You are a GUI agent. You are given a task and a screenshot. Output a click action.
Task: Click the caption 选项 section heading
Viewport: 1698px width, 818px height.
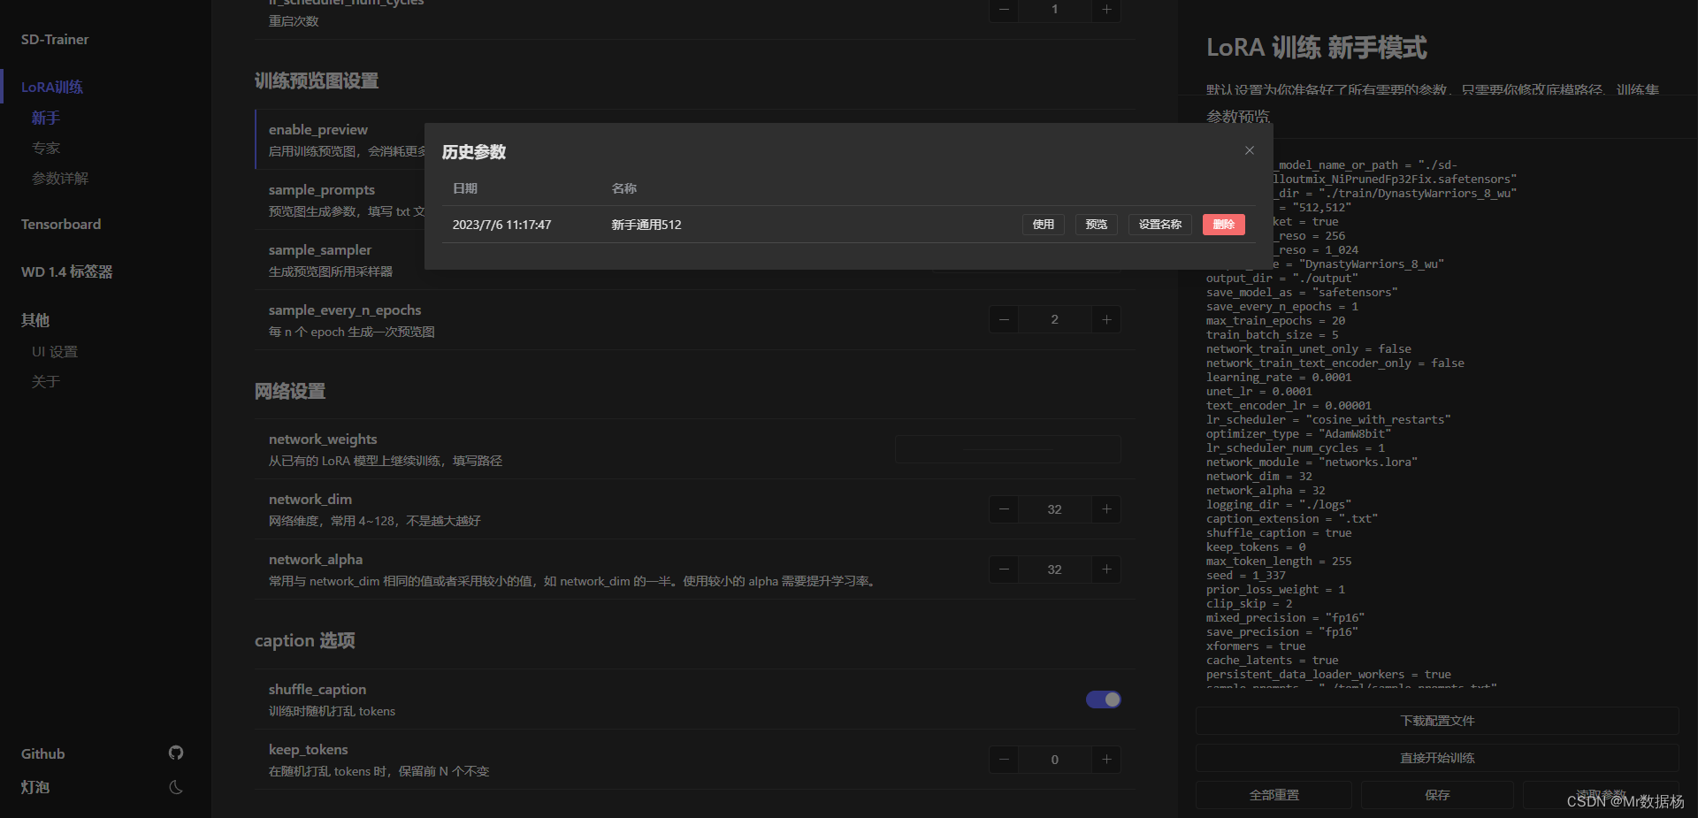305,640
